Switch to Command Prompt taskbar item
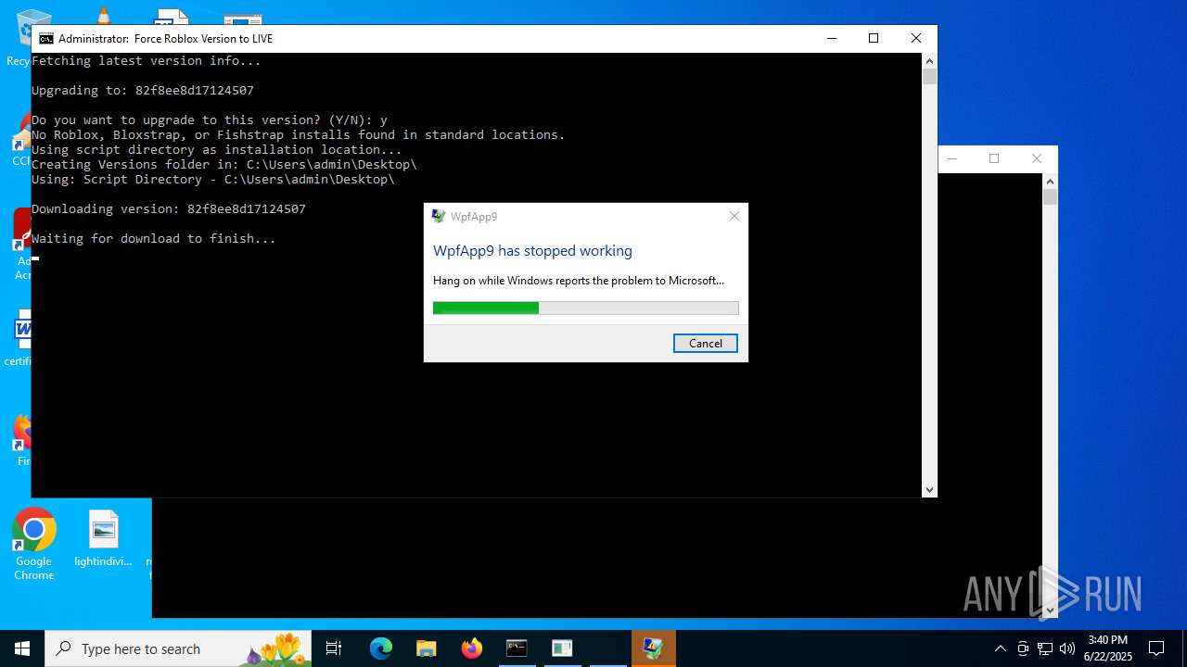The height and width of the screenshot is (667, 1187). pyautogui.click(x=517, y=648)
